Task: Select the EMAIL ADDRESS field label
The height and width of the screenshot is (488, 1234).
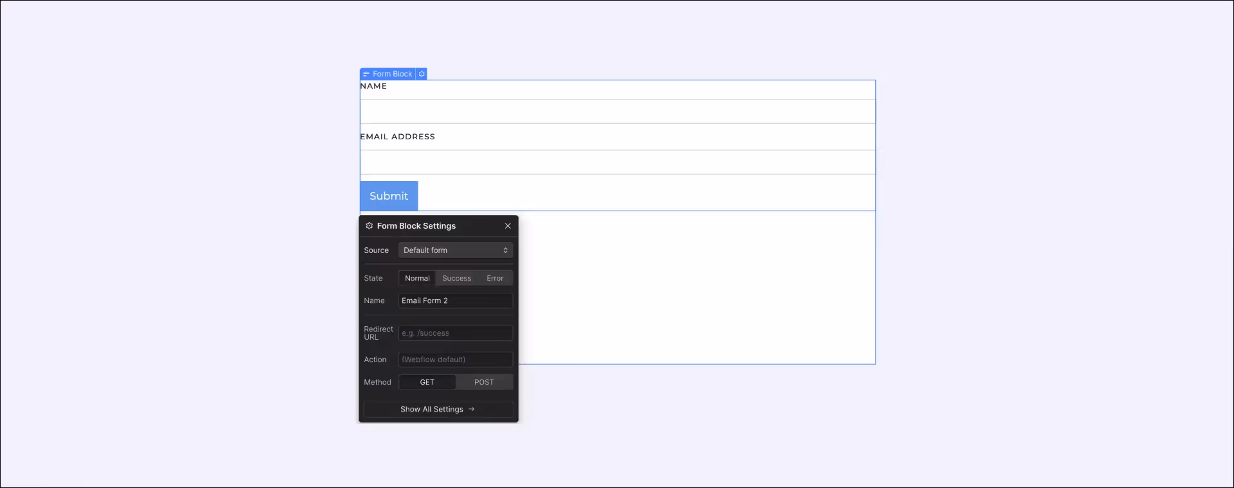Action: [397, 137]
